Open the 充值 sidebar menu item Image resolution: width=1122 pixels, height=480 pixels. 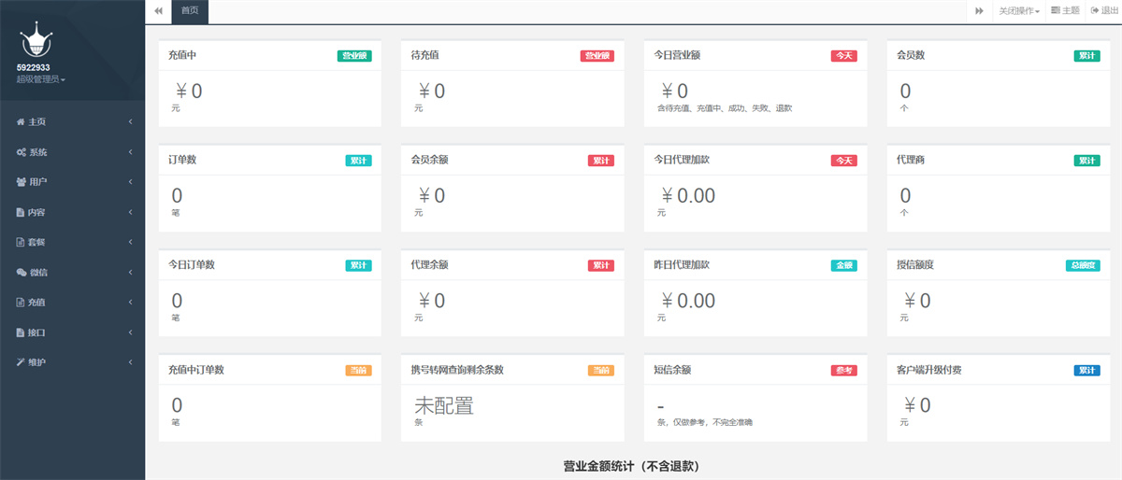pyautogui.click(x=37, y=303)
